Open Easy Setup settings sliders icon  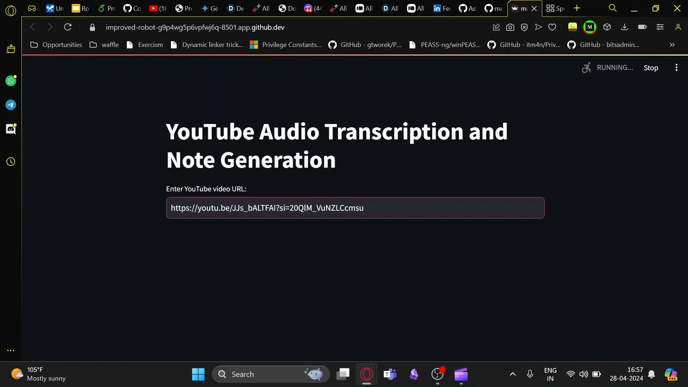click(x=660, y=27)
